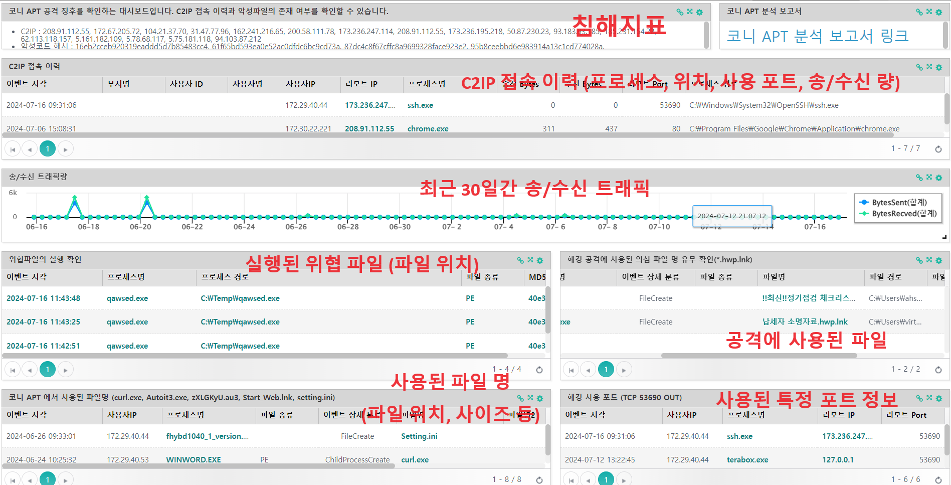Open remote IP 208.91.112.55 in C2IP table
This screenshot has width=951, height=485.
pyautogui.click(x=369, y=129)
